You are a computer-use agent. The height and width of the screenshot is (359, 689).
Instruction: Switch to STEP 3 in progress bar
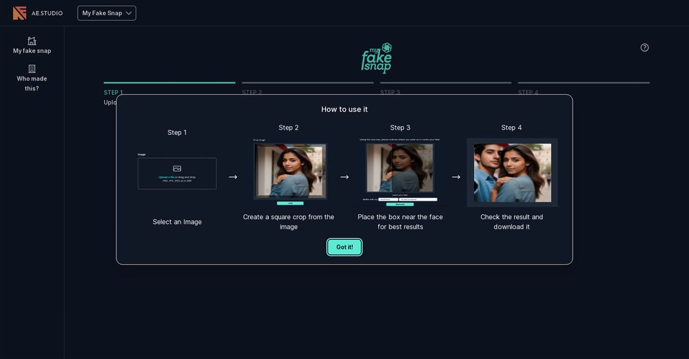pyautogui.click(x=390, y=92)
